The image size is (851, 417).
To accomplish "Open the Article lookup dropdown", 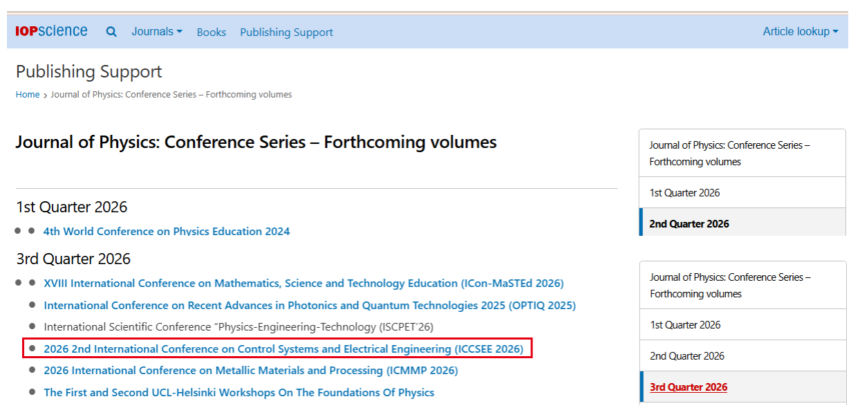I will [x=800, y=32].
